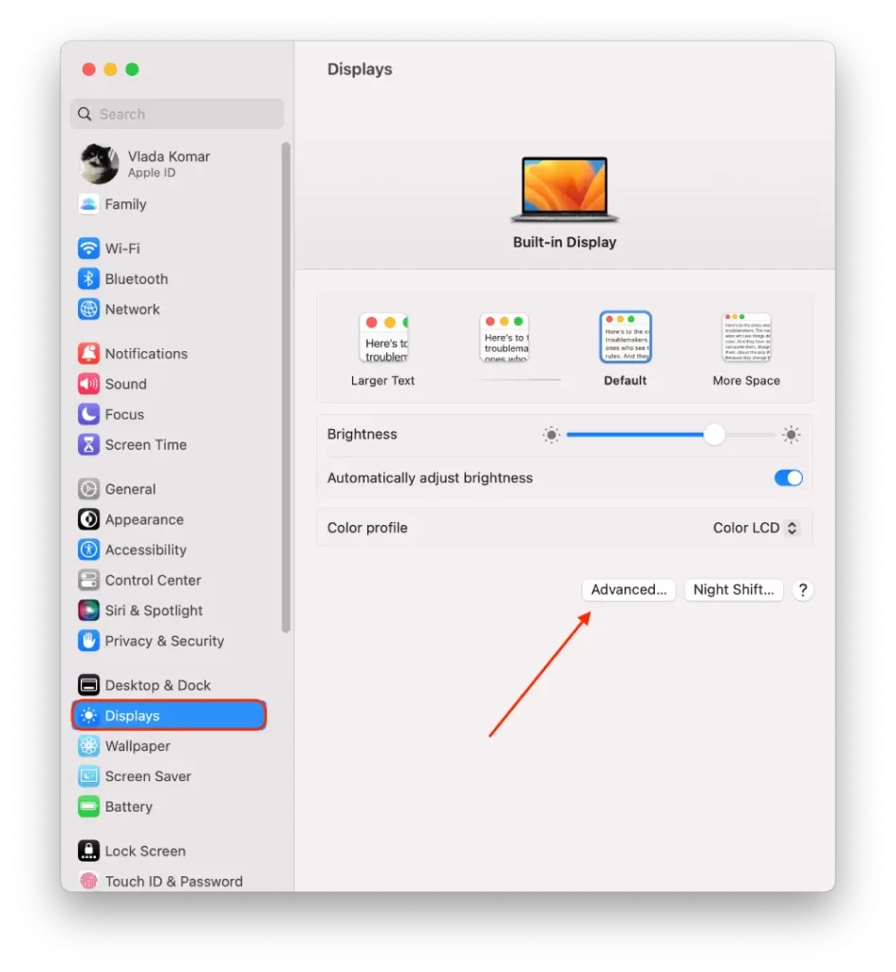Click the low brightness sun icon
The width and height of the screenshot is (896, 972).
(x=551, y=435)
